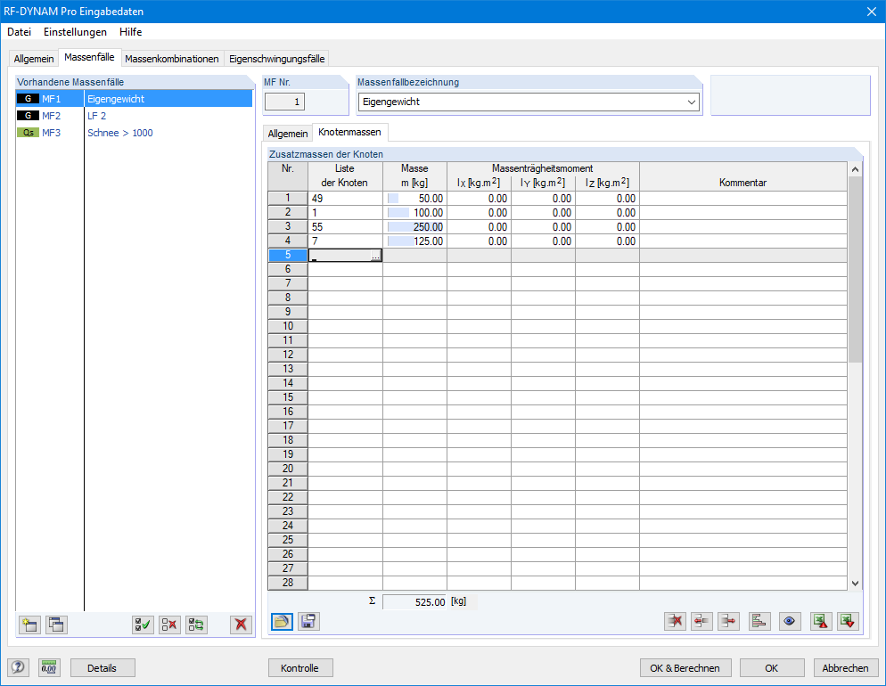
Task: Open the Eigenschwingungsfälle tab
Action: (277, 59)
